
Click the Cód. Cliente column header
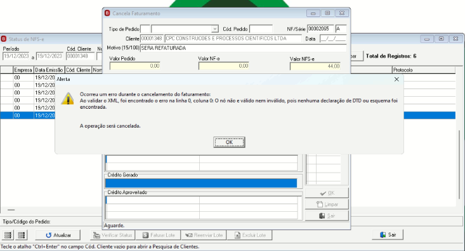click(78, 70)
